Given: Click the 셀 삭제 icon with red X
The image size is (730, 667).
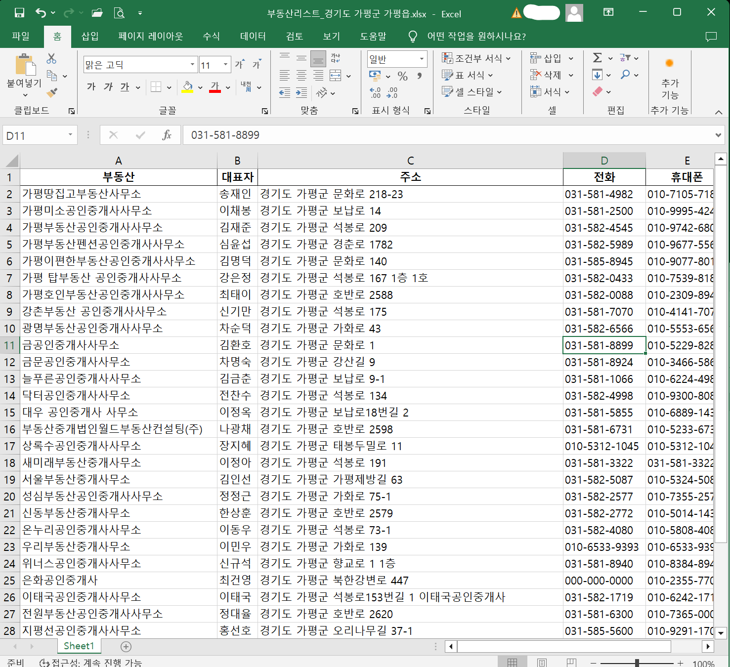Looking at the screenshot, I should (535, 75).
